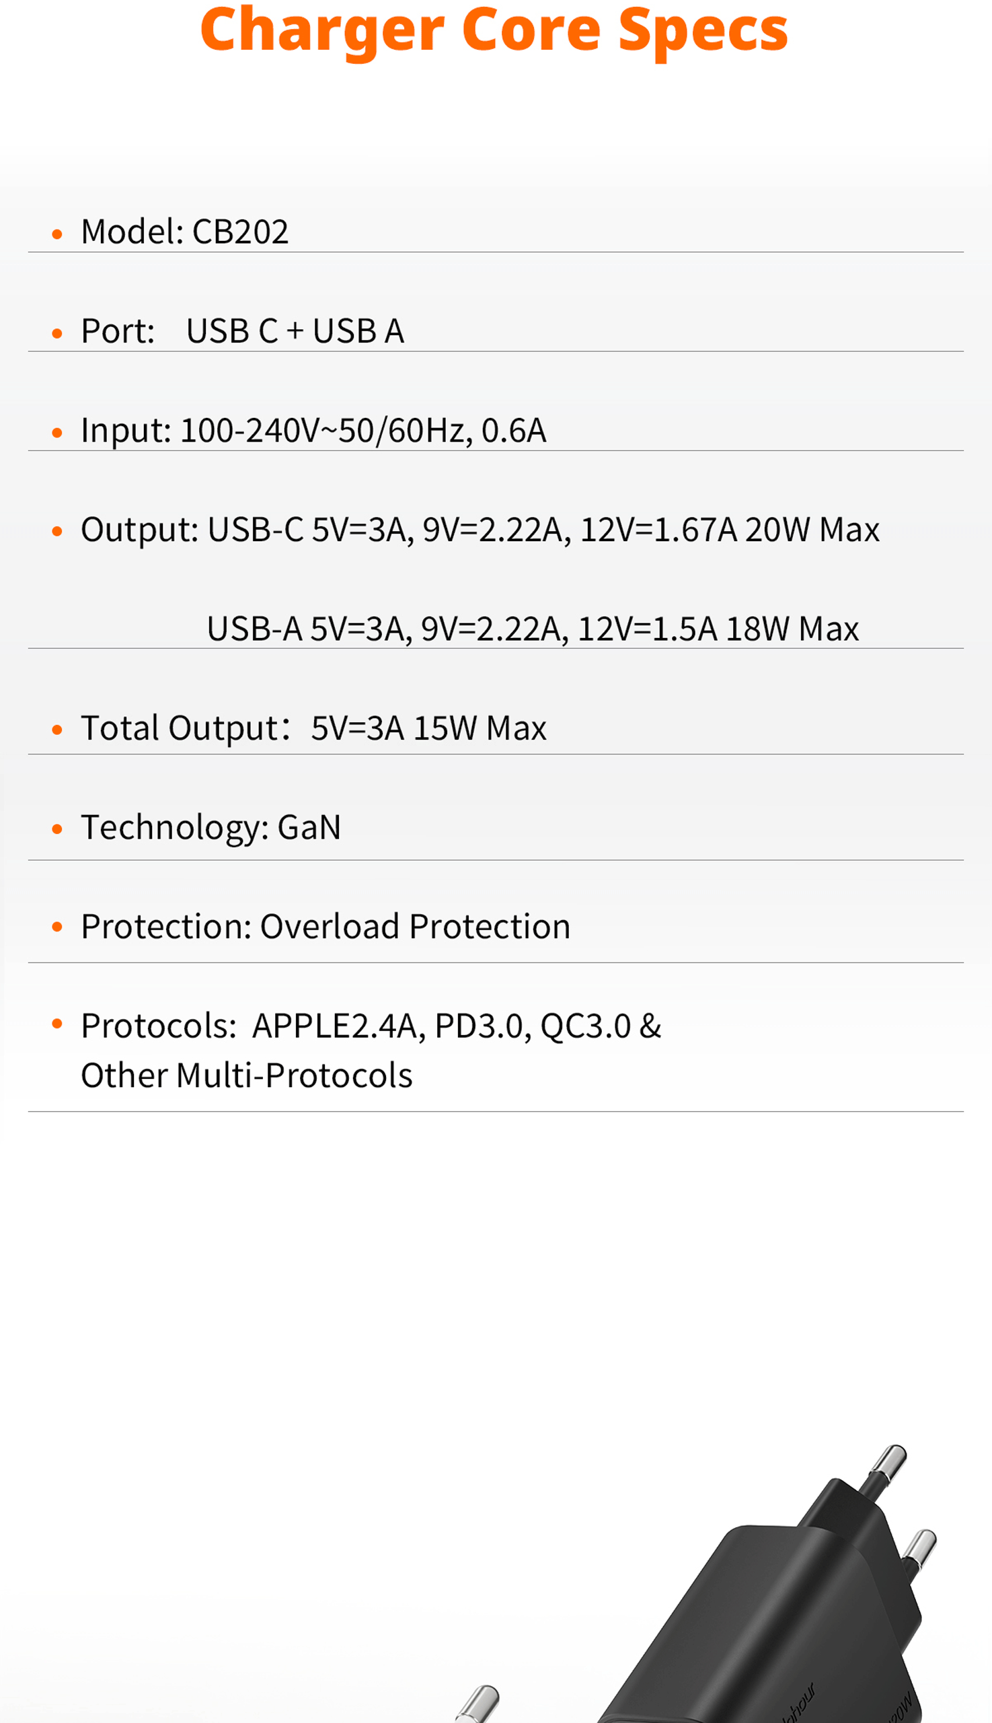This screenshot has height=1723, width=992.
Task: Click the orange bullet beside Port
Action: point(57,334)
